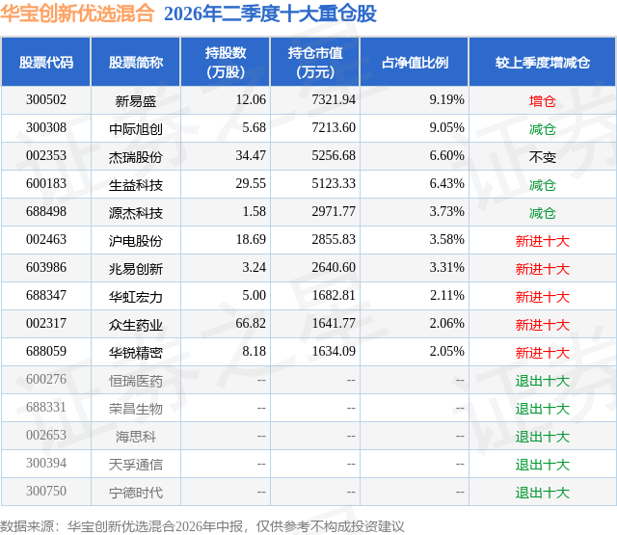Screen dimensions: 617x535
Task: Click the 占净值比例 column header
Action: tap(415, 62)
